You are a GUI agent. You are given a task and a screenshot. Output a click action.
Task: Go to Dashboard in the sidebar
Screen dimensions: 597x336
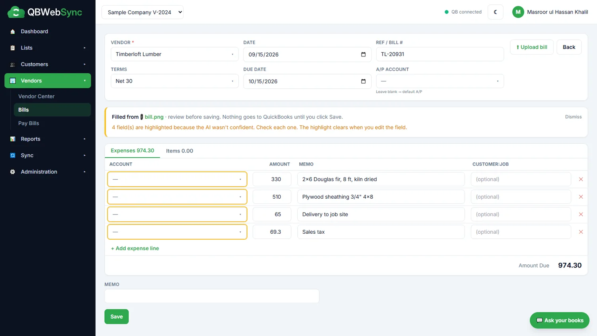[48, 31]
